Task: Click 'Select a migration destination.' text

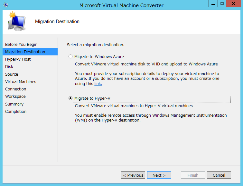Action: pos(96,45)
